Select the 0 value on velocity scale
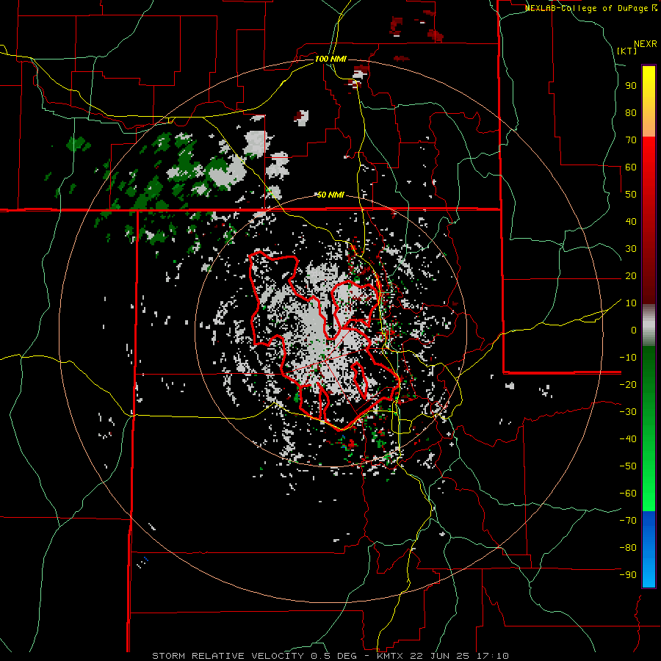 pyautogui.click(x=634, y=330)
